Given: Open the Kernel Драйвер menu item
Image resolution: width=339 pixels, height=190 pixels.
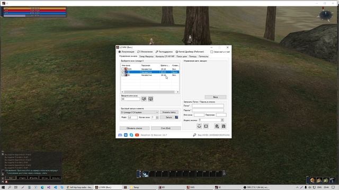Looking at the screenshot, I should click(190, 52).
